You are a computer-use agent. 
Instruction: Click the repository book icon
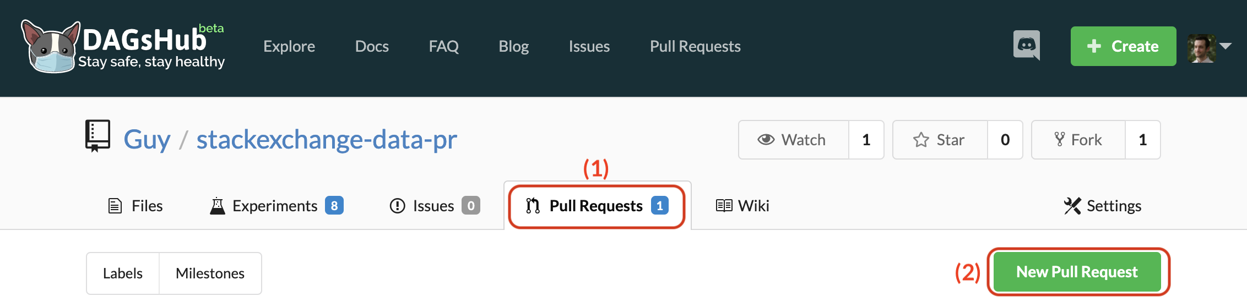coord(97,136)
